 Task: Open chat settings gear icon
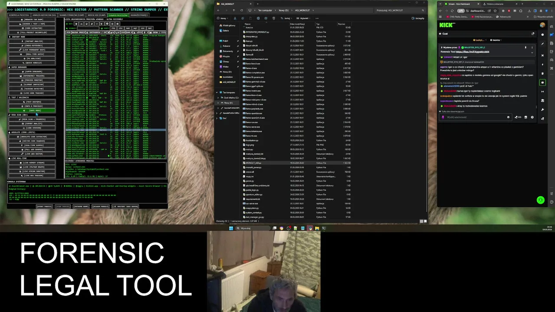(532, 117)
